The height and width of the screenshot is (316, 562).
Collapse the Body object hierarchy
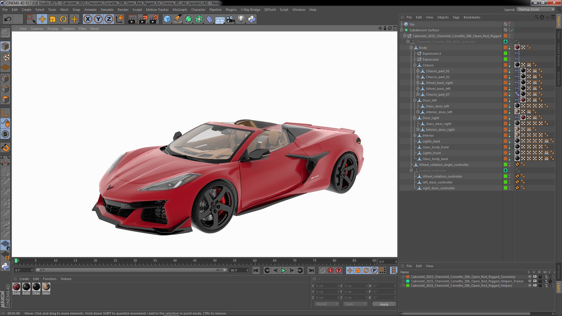click(x=411, y=48)
